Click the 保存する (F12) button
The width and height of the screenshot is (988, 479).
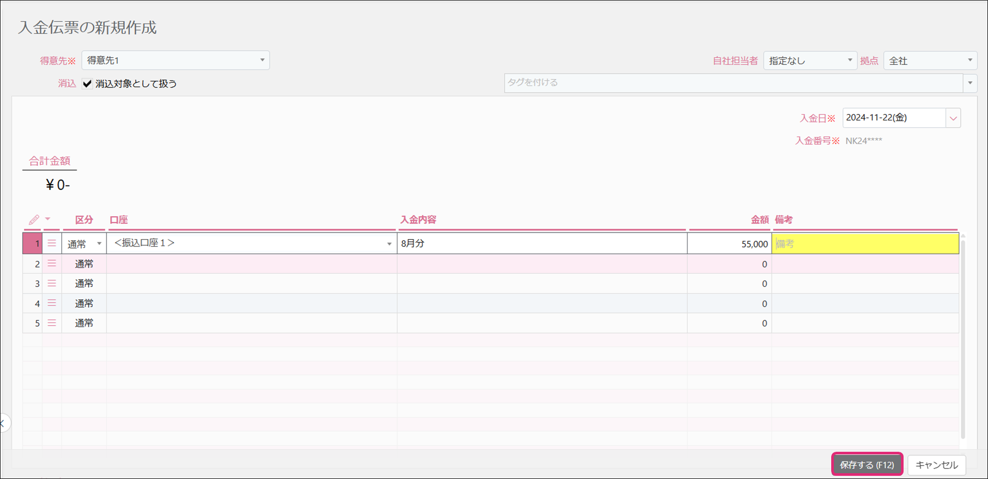coord(867,464)
